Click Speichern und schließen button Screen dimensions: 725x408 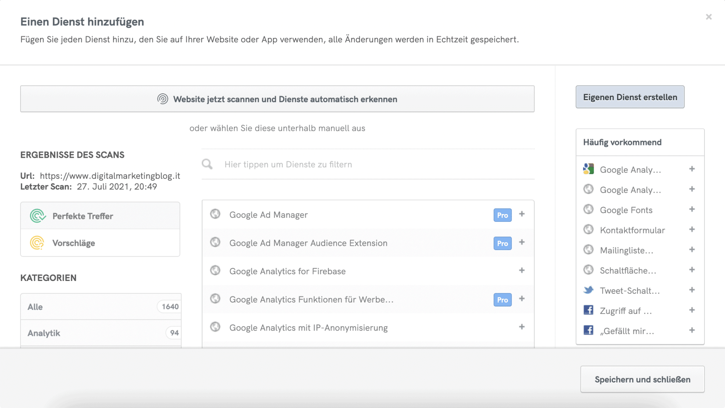pyautogui.click(x=643, y=379)
